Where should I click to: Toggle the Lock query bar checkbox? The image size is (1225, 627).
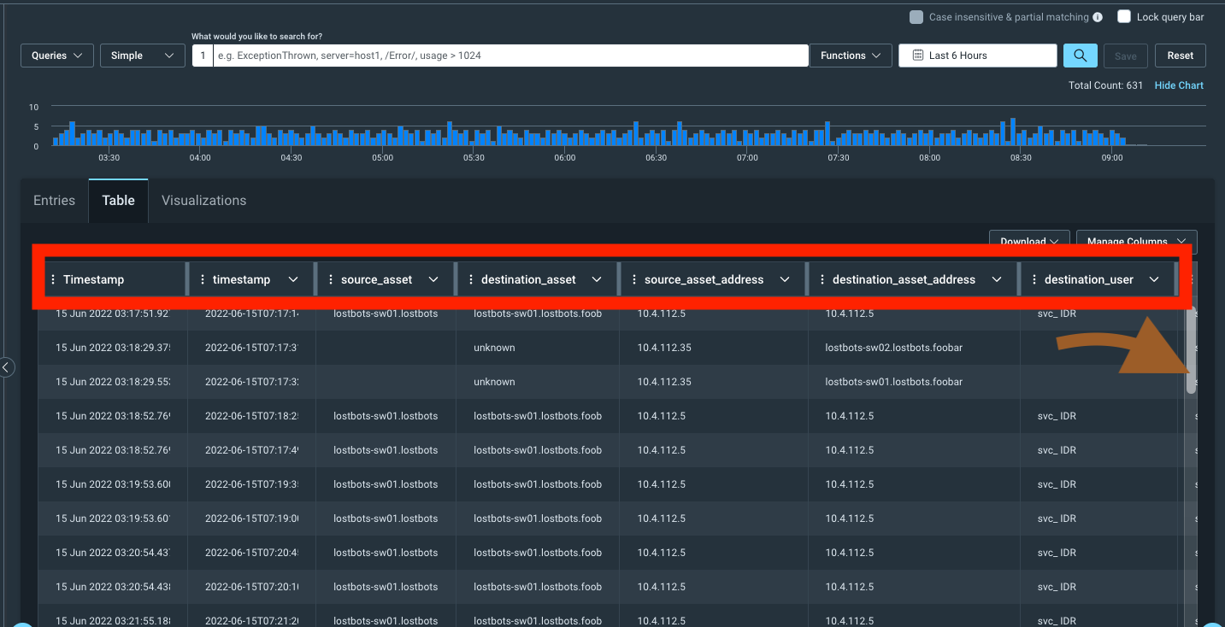tap(1124, 17)
